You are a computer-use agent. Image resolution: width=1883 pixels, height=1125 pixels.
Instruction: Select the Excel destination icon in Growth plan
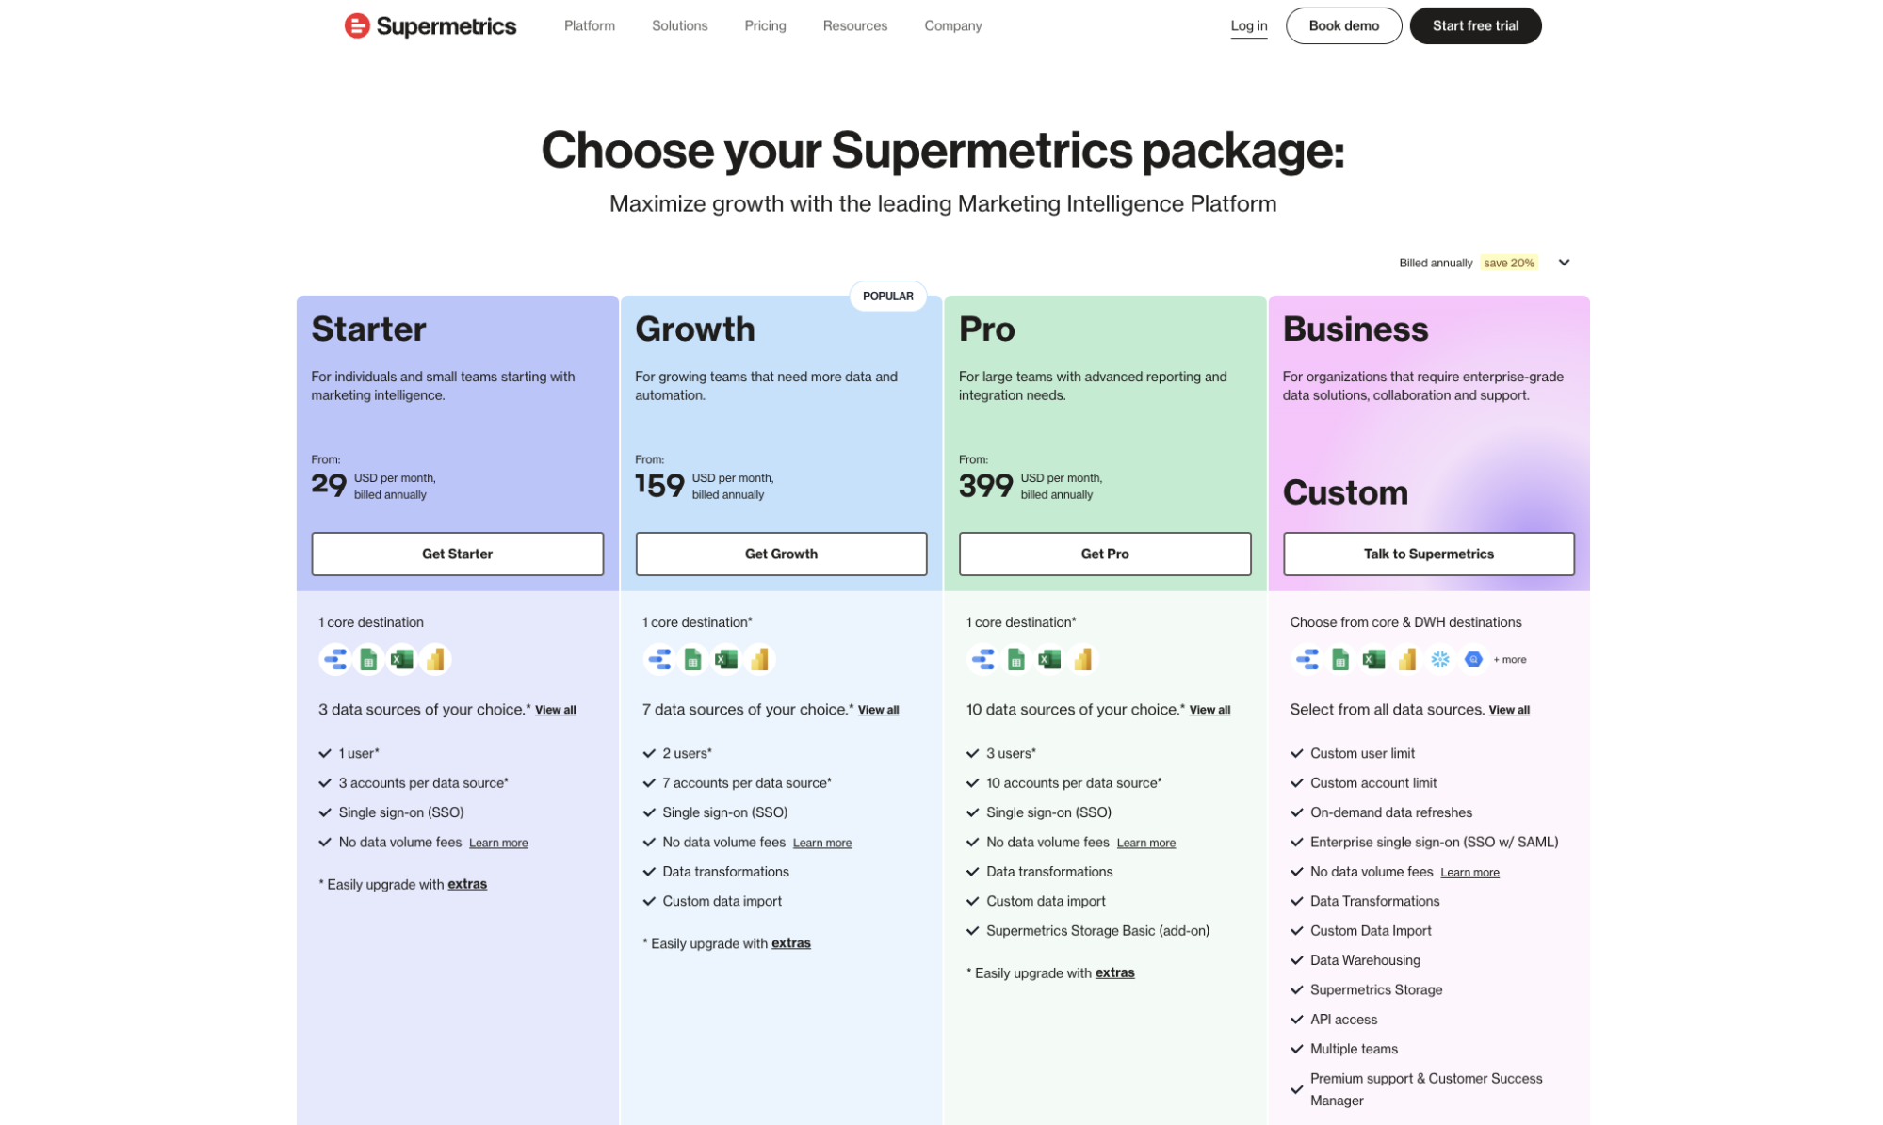[x=726, y=659]
